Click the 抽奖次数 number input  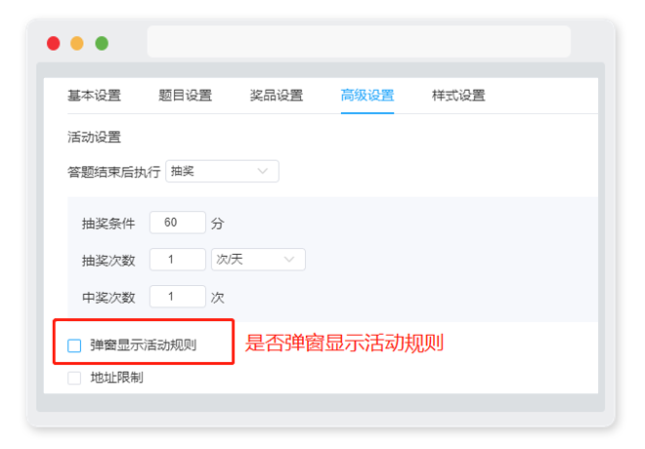click(178, 260)
